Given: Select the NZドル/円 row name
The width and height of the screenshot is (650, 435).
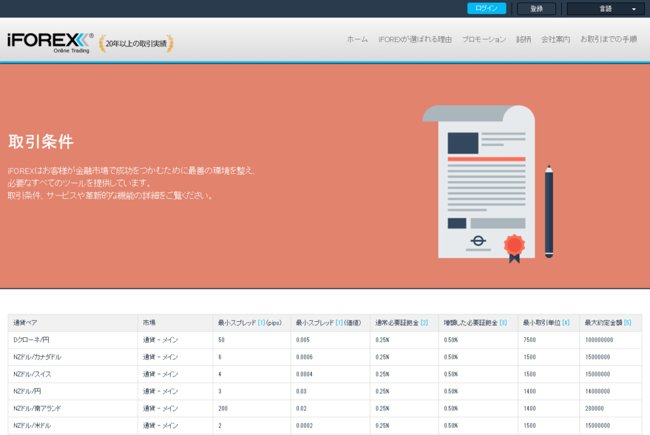Looking at the screenshot, I should tap(27, 391).
